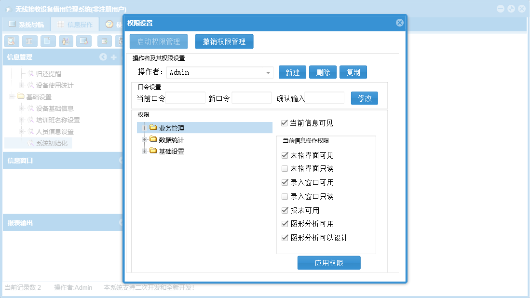
Task: Open the 操作者 dropdown showing Admin
Action: pos(220,72)
